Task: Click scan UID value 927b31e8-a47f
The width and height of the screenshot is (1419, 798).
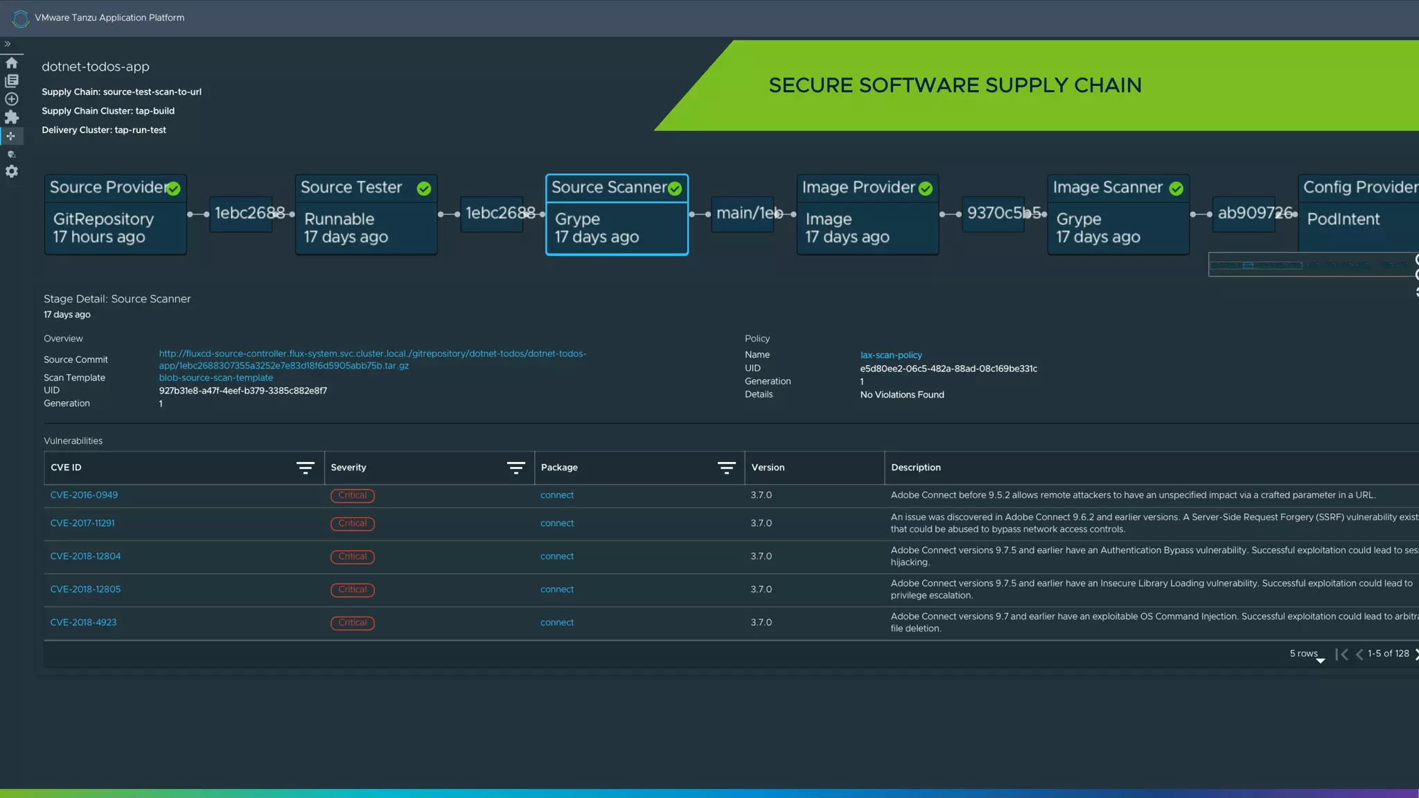Action: [243, 391]
